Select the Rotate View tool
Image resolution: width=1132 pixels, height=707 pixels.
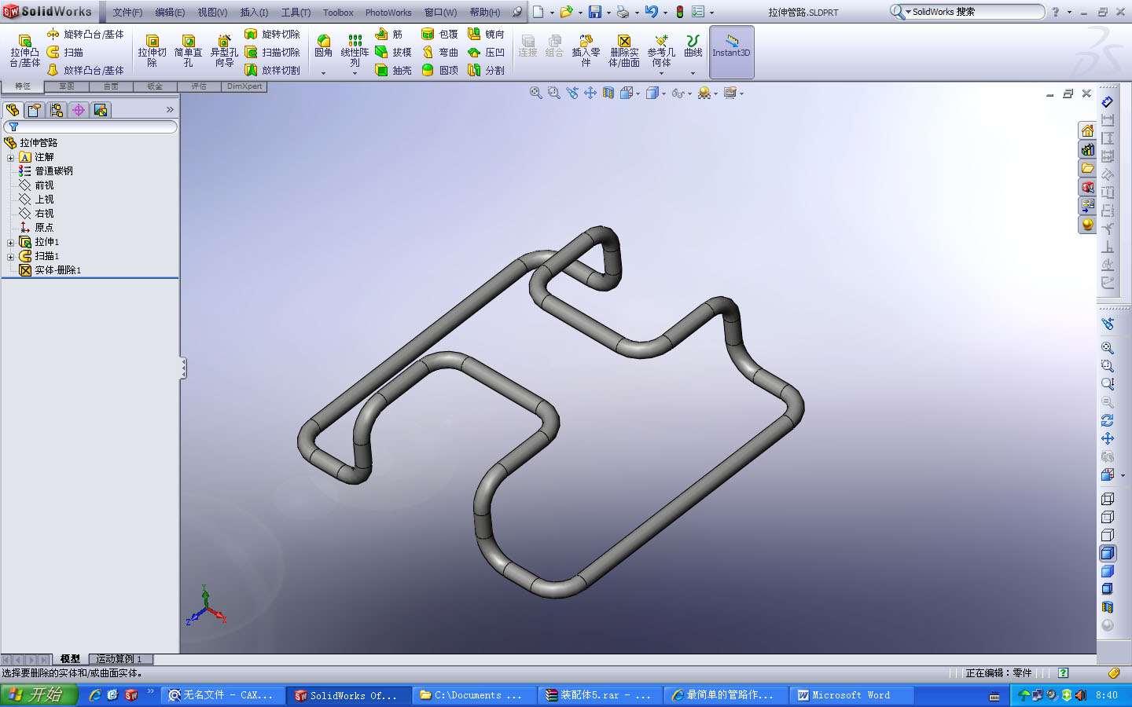(1108, 420)
